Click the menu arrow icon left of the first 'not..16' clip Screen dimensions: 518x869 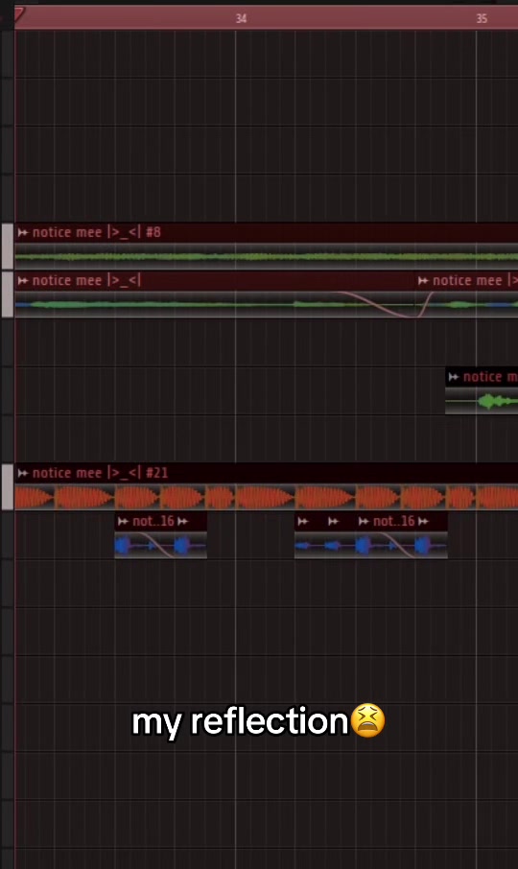pyautogui.click(x=123, y=522)
